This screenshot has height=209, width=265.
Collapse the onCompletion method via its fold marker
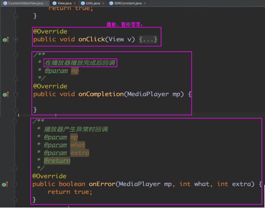tap(16, 94)
